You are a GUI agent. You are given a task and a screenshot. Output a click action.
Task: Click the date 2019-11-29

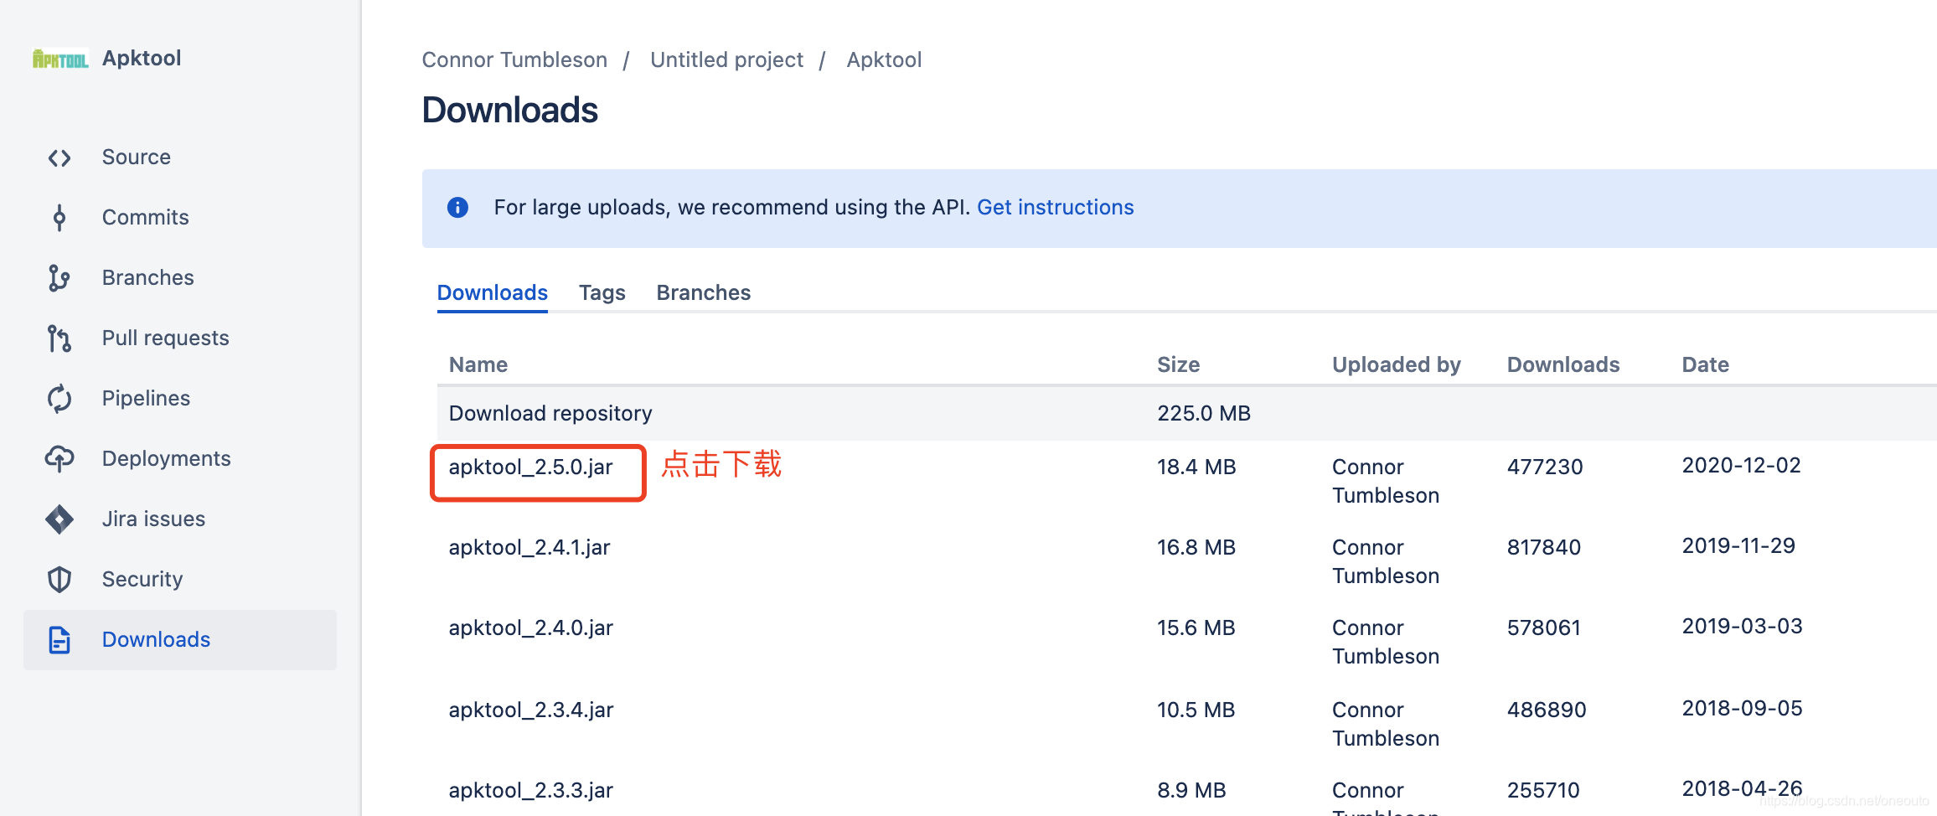(x=1738, y=545)
